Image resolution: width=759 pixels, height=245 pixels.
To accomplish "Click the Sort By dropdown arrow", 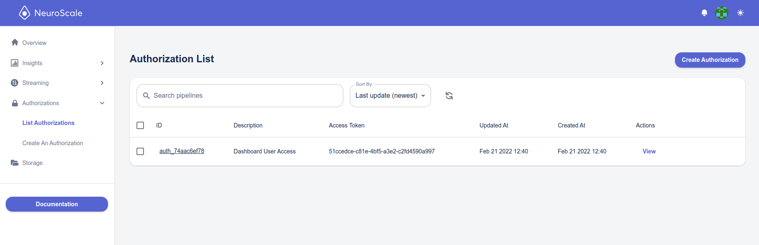I will pos(423,96).
